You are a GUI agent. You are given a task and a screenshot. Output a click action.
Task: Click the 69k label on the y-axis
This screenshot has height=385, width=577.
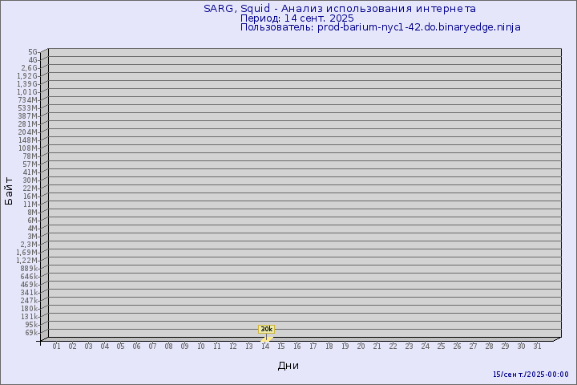tap(30, 332)
